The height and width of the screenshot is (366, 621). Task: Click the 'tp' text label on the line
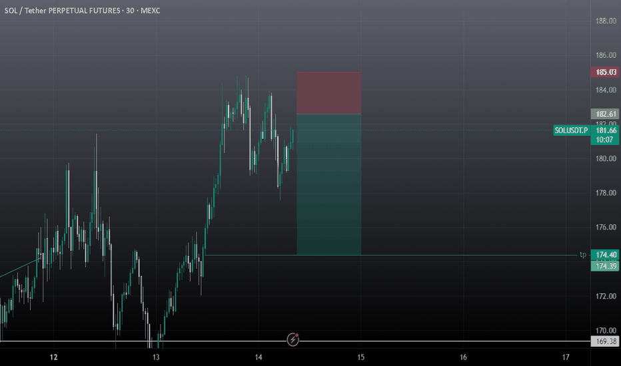point(583,254)
